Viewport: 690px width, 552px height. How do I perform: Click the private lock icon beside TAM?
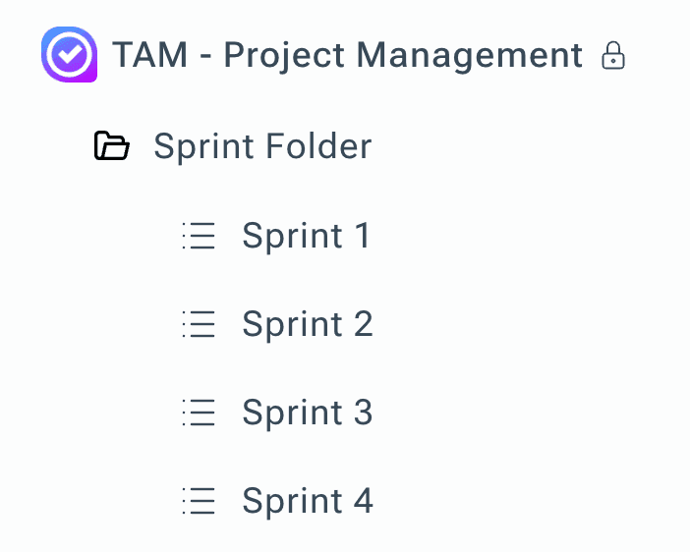click(613, 55)
